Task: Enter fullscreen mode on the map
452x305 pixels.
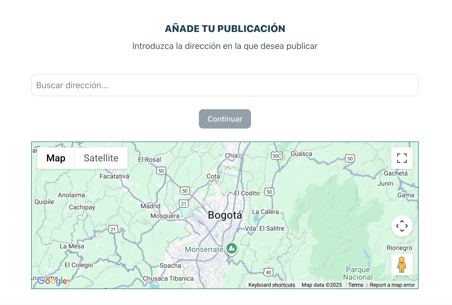Action: point(402,158)
